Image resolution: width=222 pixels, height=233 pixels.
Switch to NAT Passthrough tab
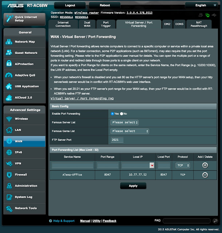199,24
